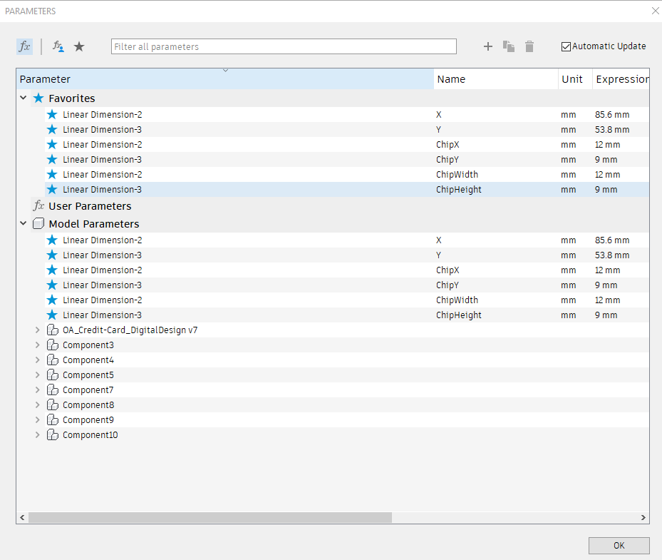Screen dimensions: 662x560
Task: Select the fx all-parameters filter icon
Action: 24,46
